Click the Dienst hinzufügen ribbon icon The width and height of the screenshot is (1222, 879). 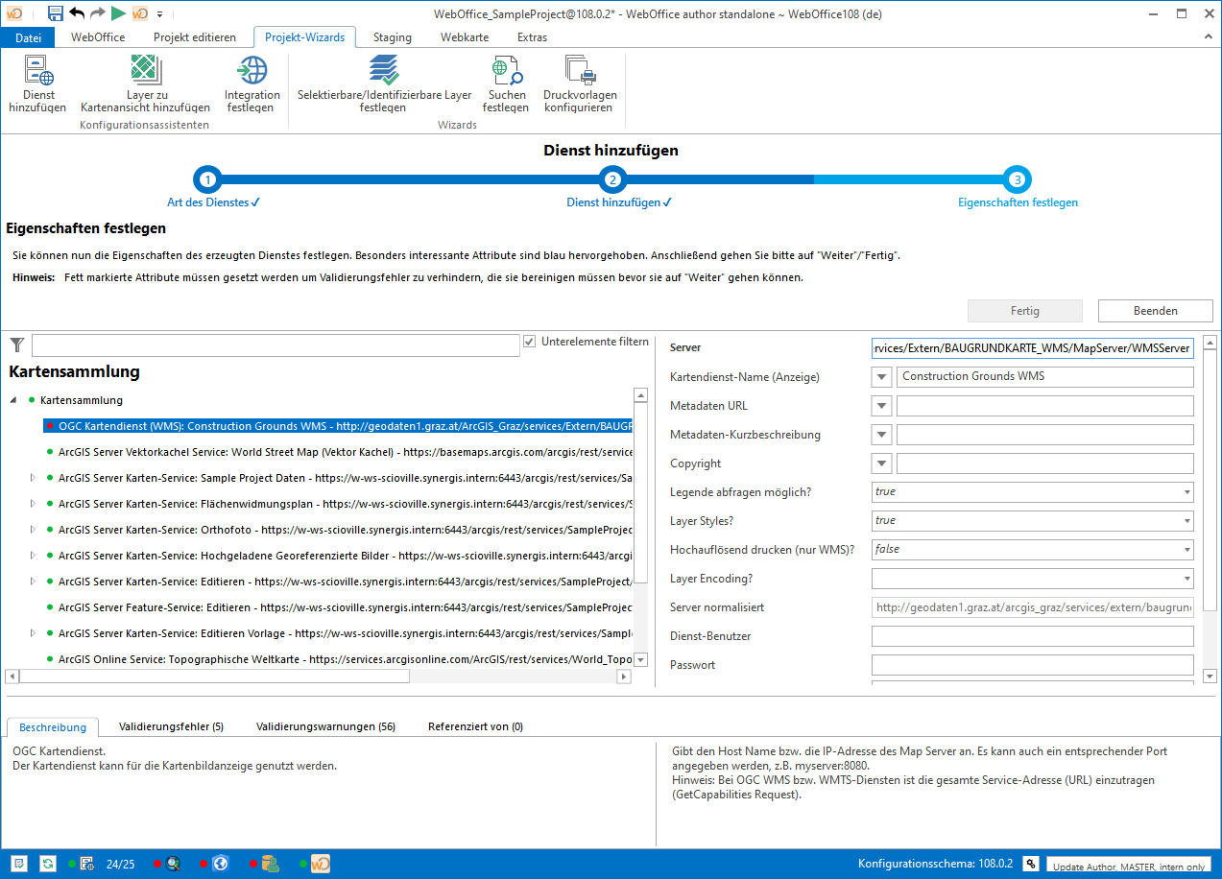tap(37, 72)
